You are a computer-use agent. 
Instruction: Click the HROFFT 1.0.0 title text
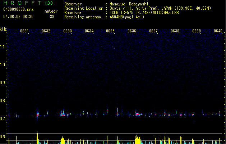(28, 3)
